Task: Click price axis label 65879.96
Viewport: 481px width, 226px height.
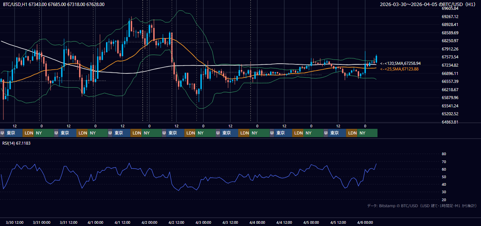Action: pyautogui.click(x=450, y=98)
